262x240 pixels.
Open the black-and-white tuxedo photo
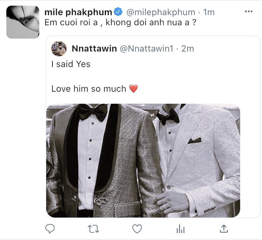(x=143, y=160)
